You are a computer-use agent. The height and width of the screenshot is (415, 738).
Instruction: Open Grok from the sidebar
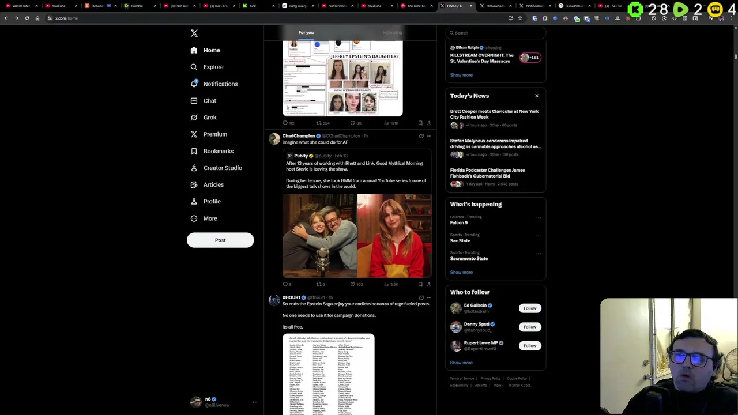[x=204, y=118]
